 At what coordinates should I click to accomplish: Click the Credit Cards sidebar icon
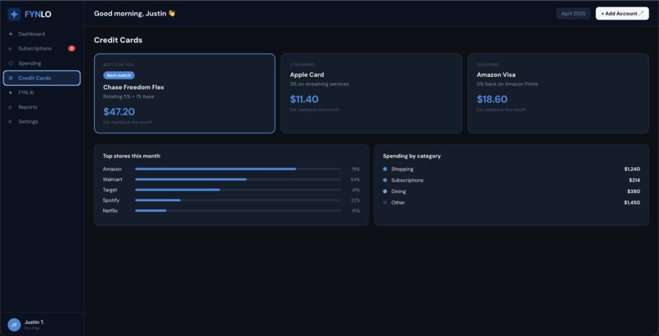[x=11, y=78]
